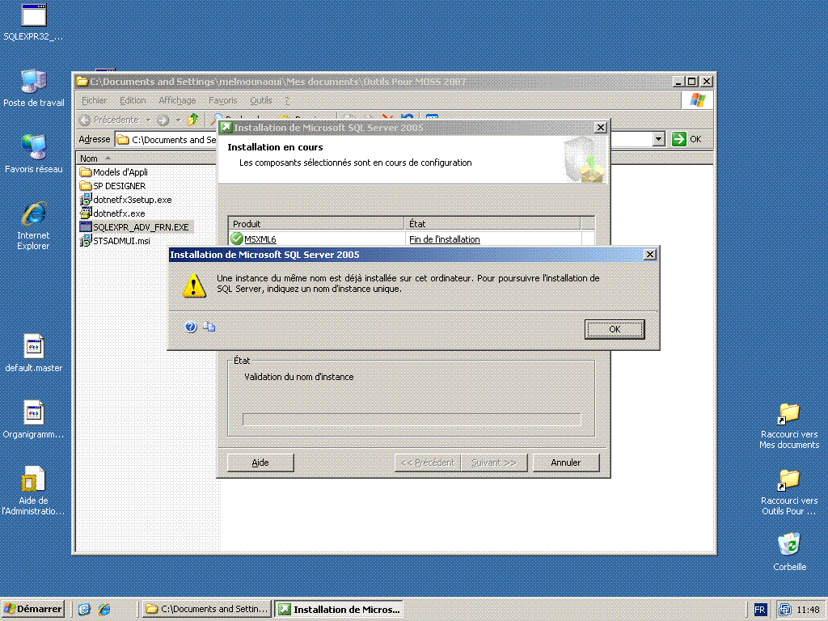Click the forward arrow in Explorer toolbar
Viewport: 828px width, 621px height.
(163, 120)
